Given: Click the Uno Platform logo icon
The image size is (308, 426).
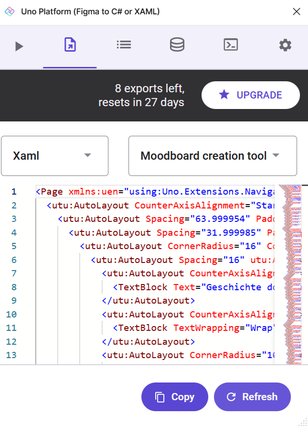Looking at the screenshot, I should point(10,11).
